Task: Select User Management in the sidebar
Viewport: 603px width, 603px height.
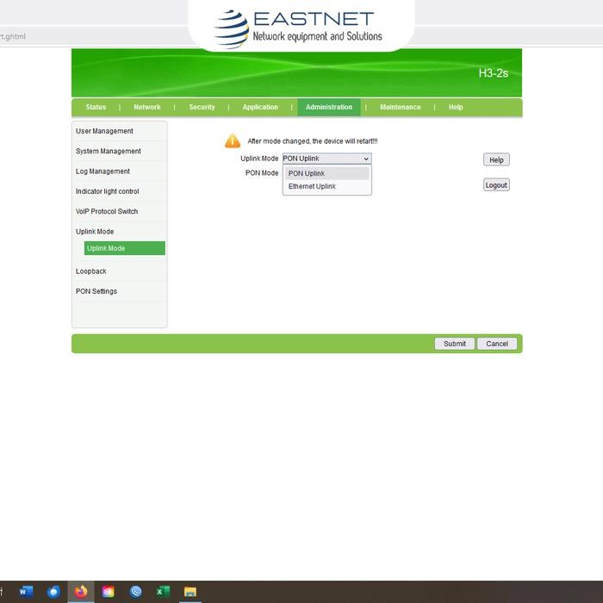Action: pyautogui.click(x=104, y=131)
